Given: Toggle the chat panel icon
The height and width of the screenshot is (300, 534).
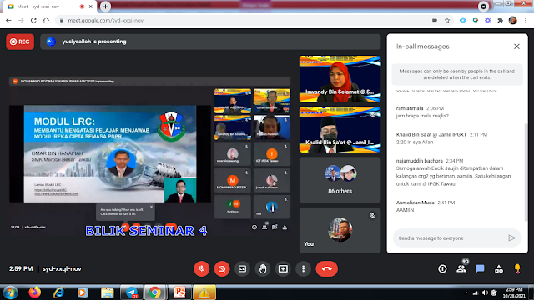Looking at the screenshot, I should [x=480, y=269].
